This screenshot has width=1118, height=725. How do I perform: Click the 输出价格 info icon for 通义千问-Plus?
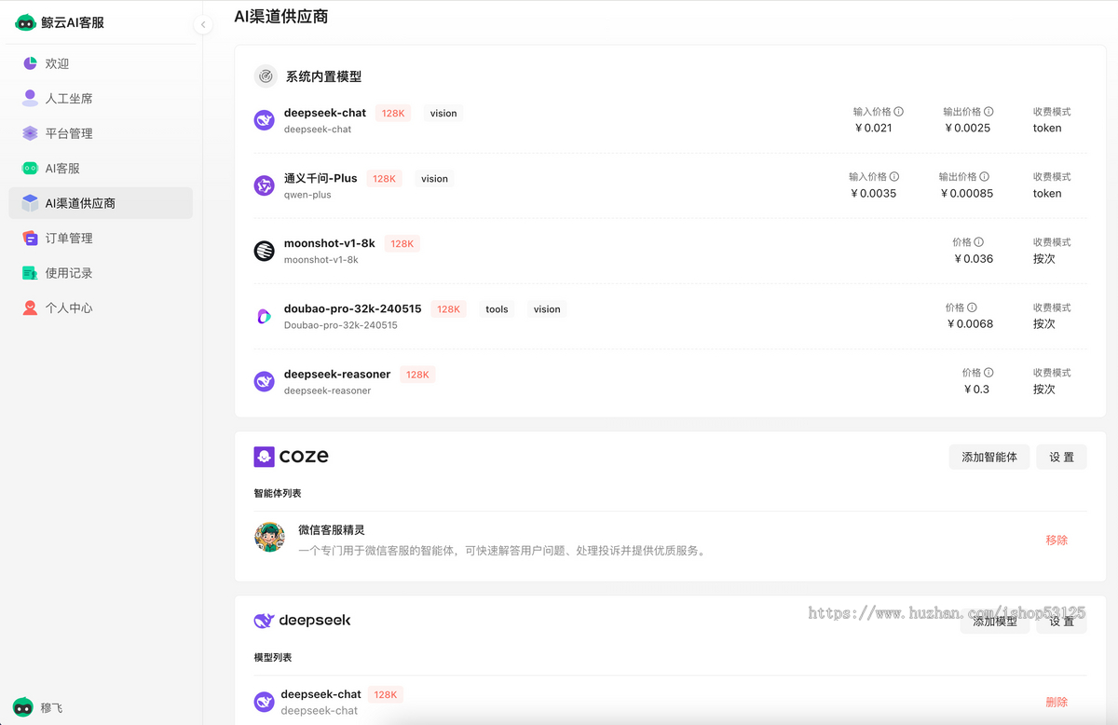tap(985, 177)
